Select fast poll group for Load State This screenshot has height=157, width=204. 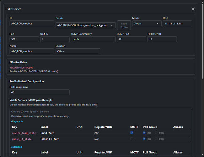(144, 133)
